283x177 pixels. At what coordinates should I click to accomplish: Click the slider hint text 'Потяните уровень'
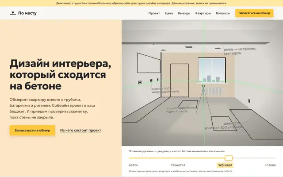[176, 151]
